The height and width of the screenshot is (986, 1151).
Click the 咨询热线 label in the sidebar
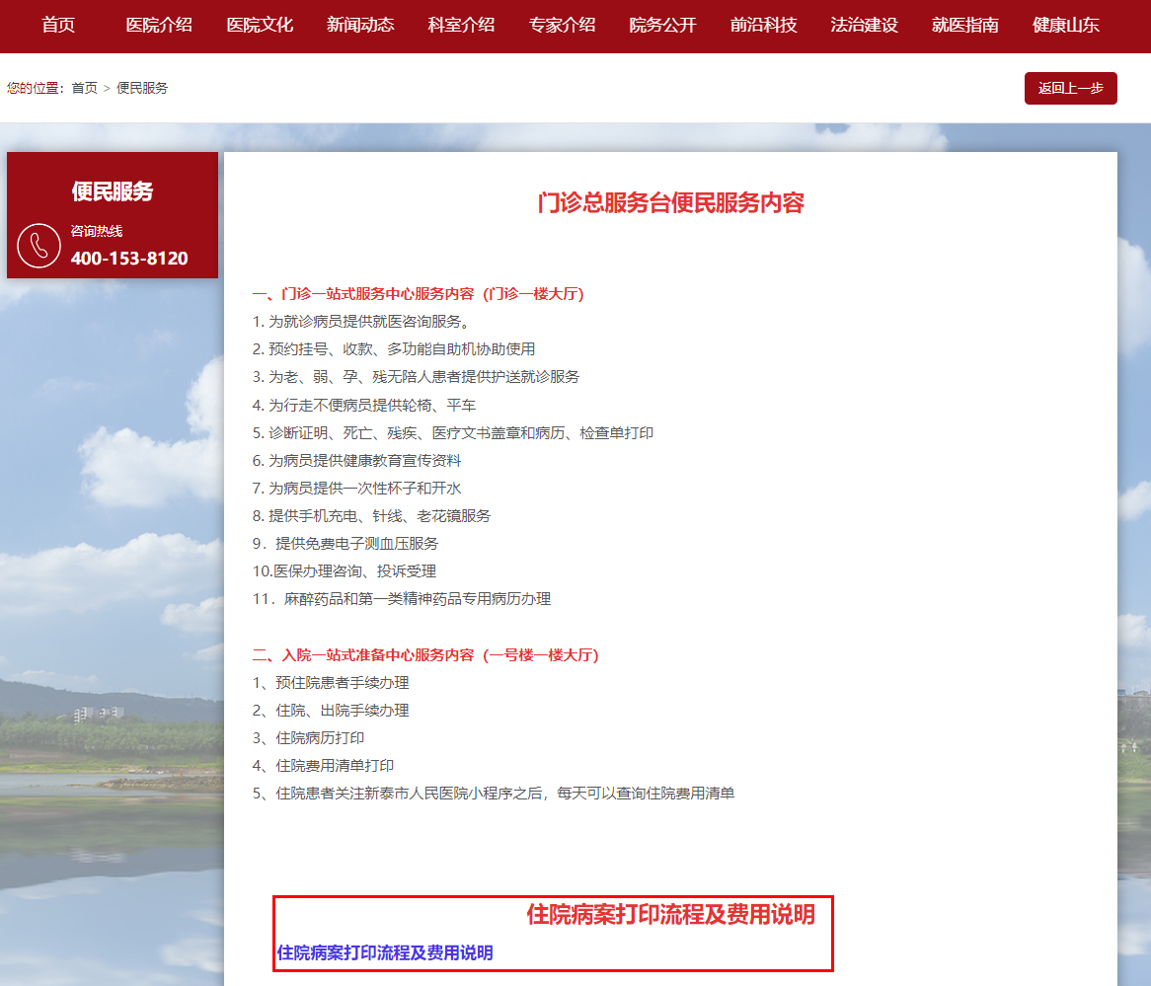point(96,231)
